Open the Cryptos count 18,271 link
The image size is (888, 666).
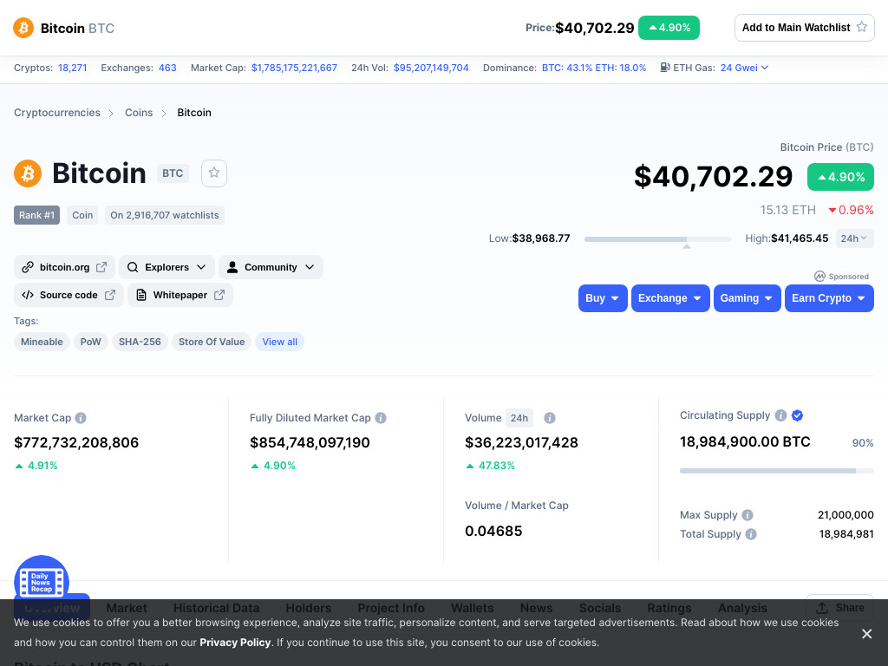click(73, 68)
